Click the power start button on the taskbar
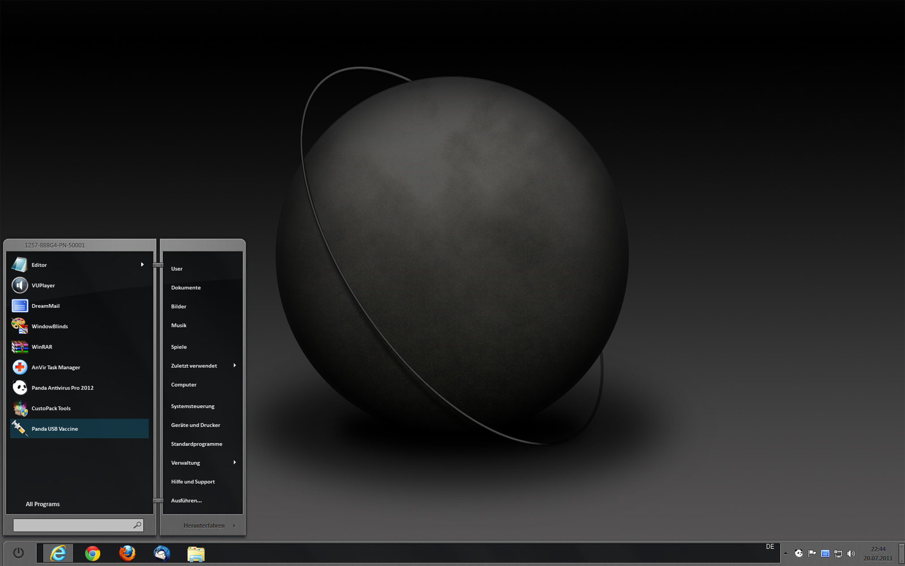Screen dimensions: 905x566 pos(18,553)
